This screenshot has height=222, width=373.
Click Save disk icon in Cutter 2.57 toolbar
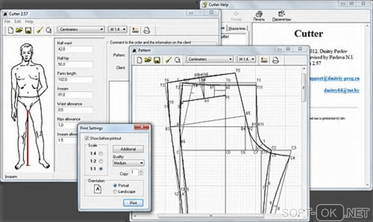point(28,30)
